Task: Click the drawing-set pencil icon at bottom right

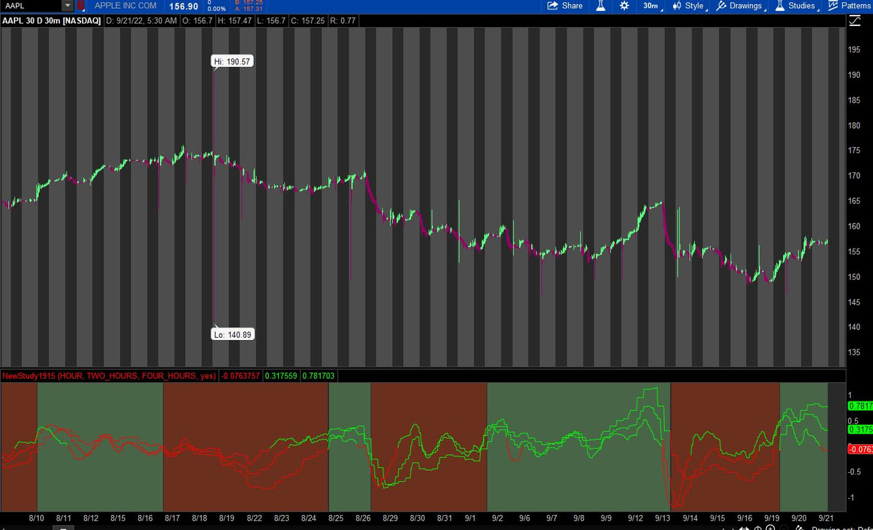Action: tap(799, 527)
